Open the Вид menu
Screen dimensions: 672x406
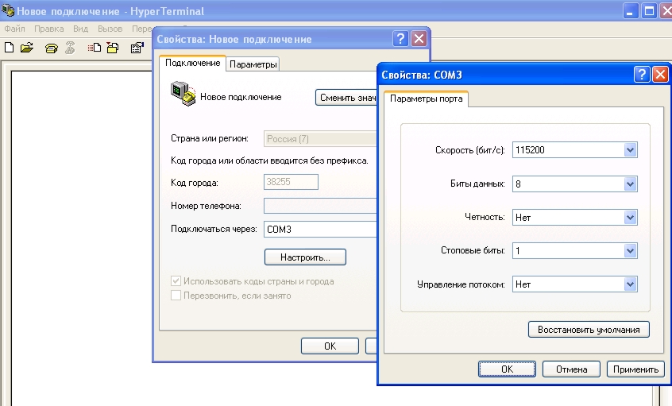click(x=80, y=29)
